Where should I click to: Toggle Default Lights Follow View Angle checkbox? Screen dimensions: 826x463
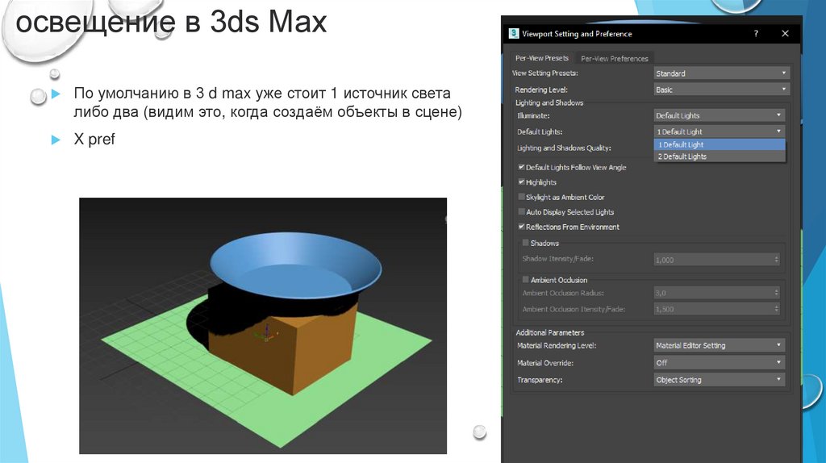click(521, 167)
